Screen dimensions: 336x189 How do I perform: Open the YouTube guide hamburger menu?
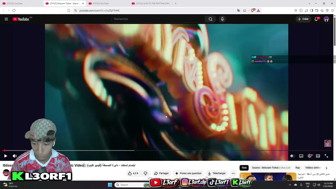[x=6, y=19]
